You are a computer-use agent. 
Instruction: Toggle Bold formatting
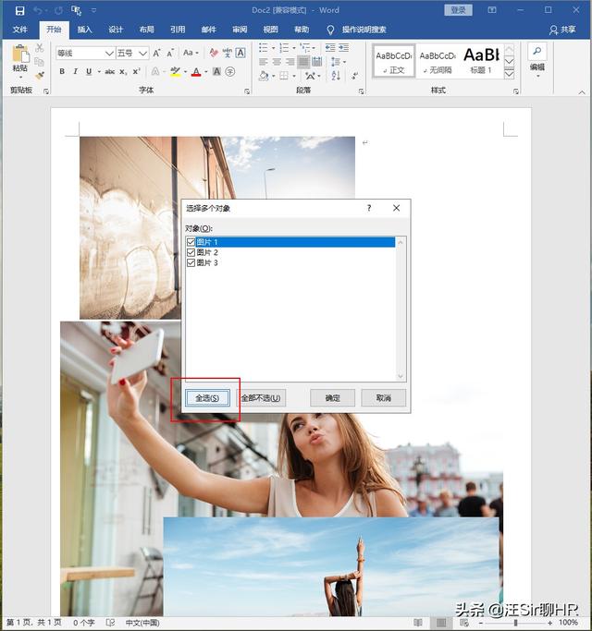click(x=62, y=72)
